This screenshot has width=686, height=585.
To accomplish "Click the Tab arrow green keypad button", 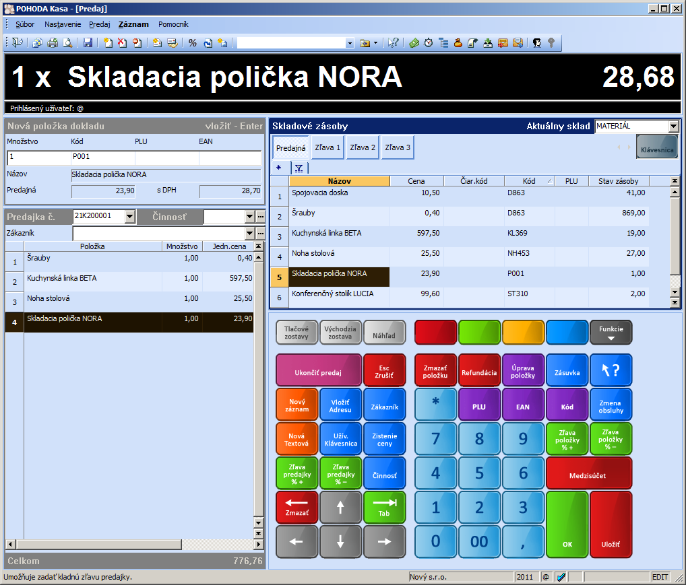I will (384, 507).
